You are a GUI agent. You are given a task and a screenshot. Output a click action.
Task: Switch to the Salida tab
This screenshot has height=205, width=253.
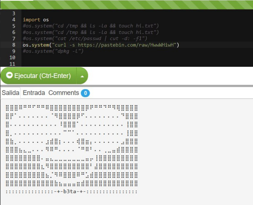coord(10,93)
